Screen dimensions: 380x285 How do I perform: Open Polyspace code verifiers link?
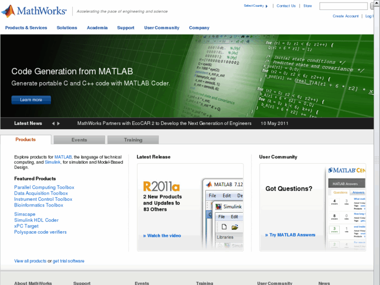pyautogui.click(x=40, y=232)
